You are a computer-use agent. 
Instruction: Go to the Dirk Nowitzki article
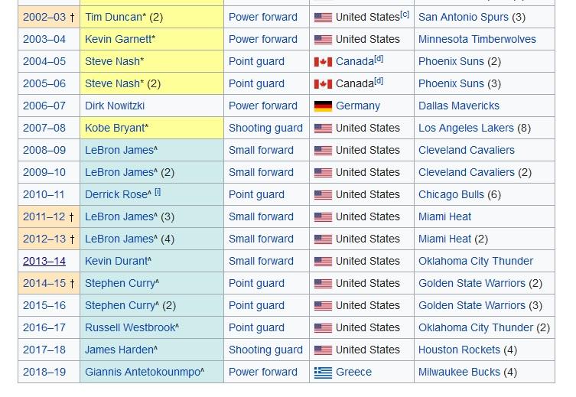click(x=115, y=106)
